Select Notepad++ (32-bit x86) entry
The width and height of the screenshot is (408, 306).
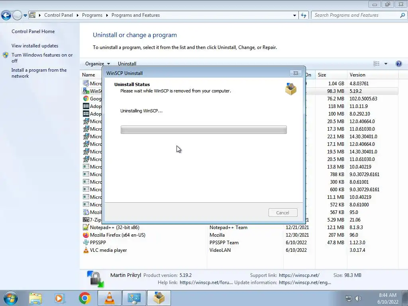114,227
